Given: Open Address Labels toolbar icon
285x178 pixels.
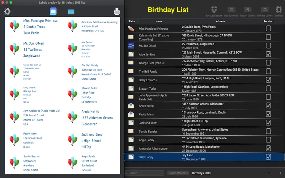Looking at the screenshot, I should (x=265, y=11).
